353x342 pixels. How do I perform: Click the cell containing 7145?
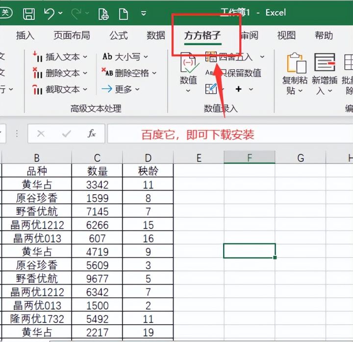pyautogui.click(x=97, y=211)
